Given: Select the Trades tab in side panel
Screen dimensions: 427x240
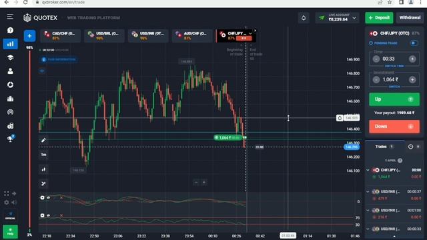Looking at the screenshot, I should [384, 147].
